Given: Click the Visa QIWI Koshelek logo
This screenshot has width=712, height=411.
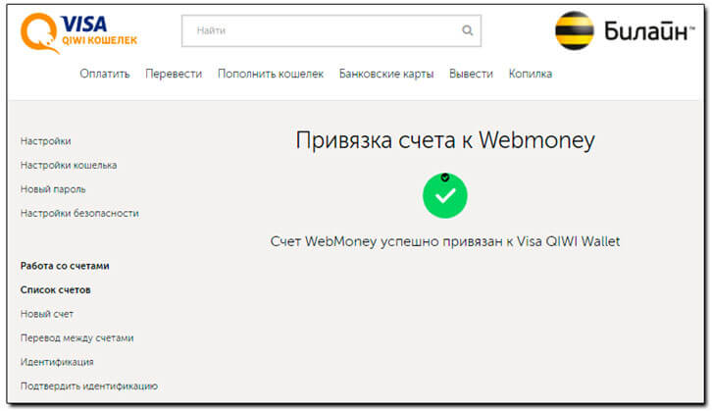Looking at the screenshot, I should tap(78, 33).
